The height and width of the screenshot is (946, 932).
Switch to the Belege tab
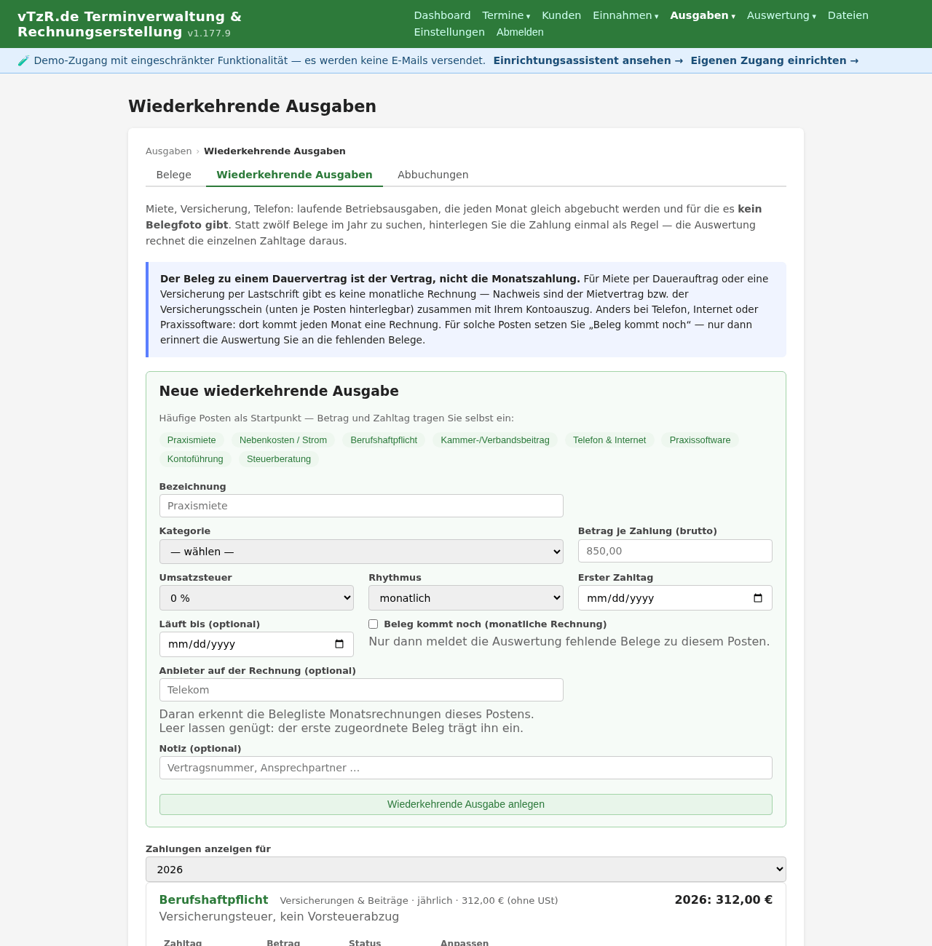174,175
